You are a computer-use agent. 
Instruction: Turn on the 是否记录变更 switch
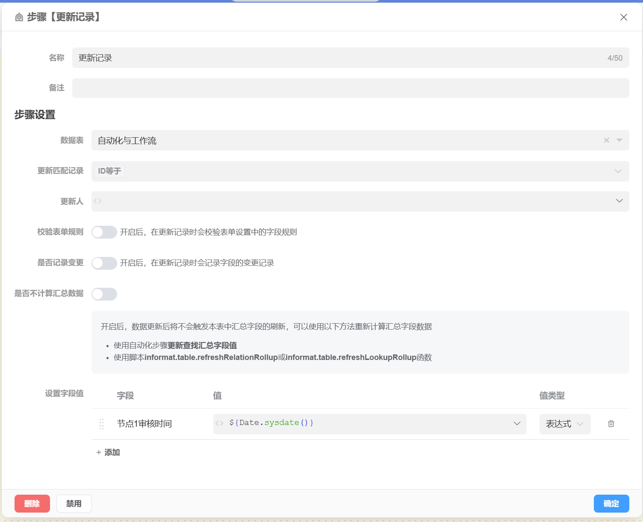point(104,263)
